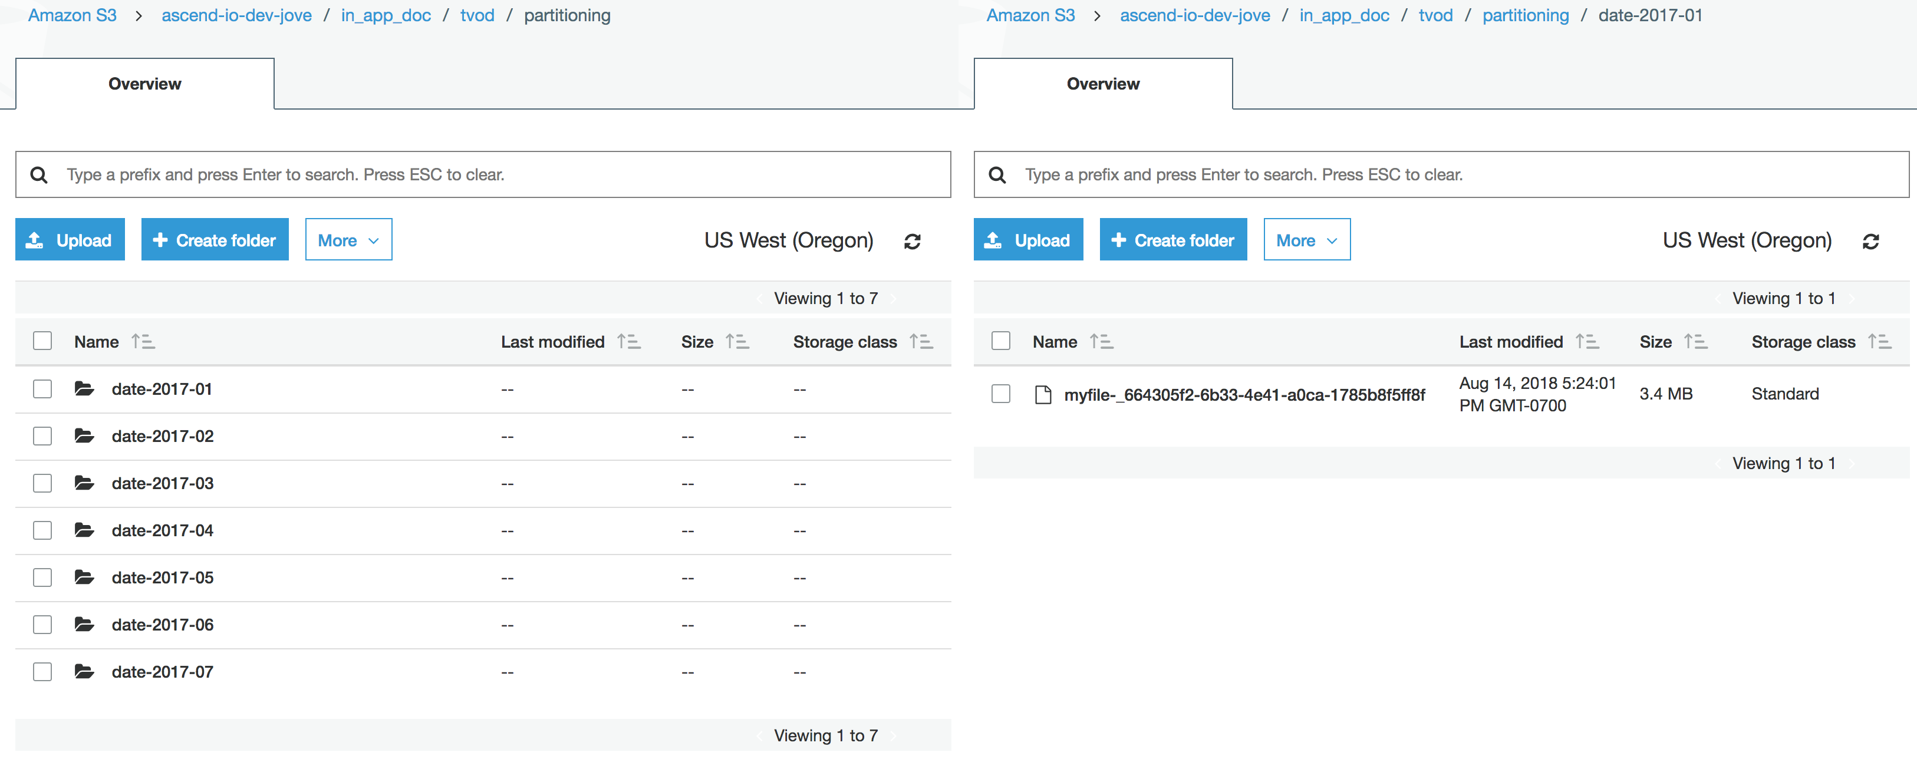Switch to Overview tab in left panel
Viewport: 1917px width, 759px height.
click(x=144, y=84)
